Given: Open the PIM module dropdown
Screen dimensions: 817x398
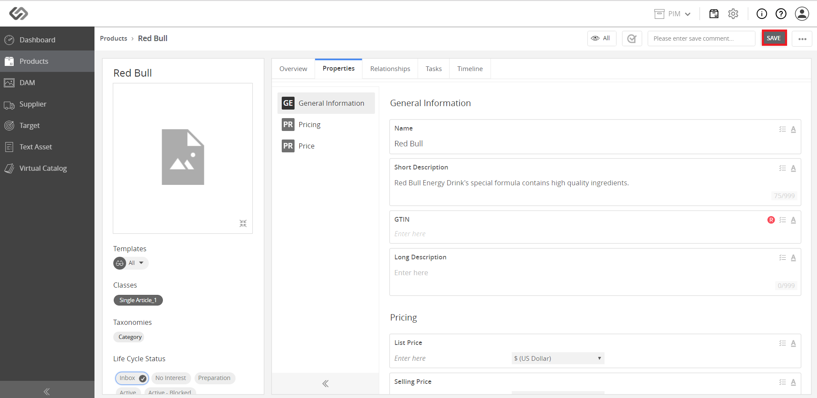Looking at the screenshot, I should tap(672, 14).
